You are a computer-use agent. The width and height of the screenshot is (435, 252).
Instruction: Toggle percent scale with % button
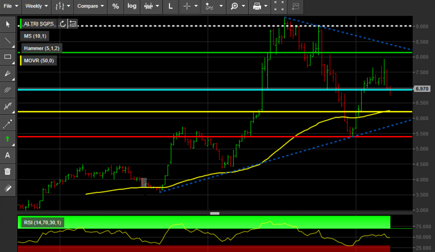(116, 6)
